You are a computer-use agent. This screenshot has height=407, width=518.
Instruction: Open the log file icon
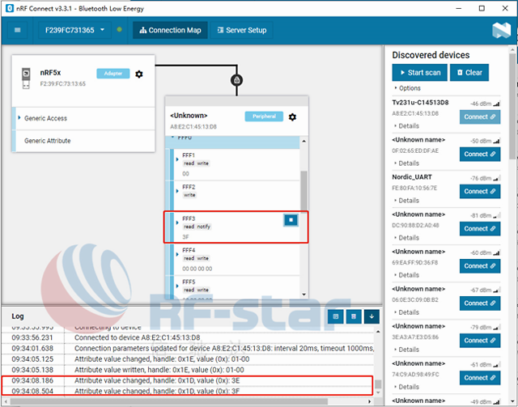(336, 316)
